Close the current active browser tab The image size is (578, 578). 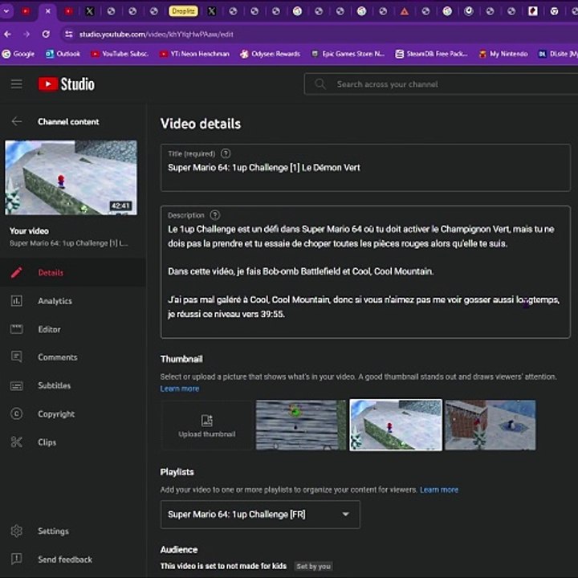47,11
